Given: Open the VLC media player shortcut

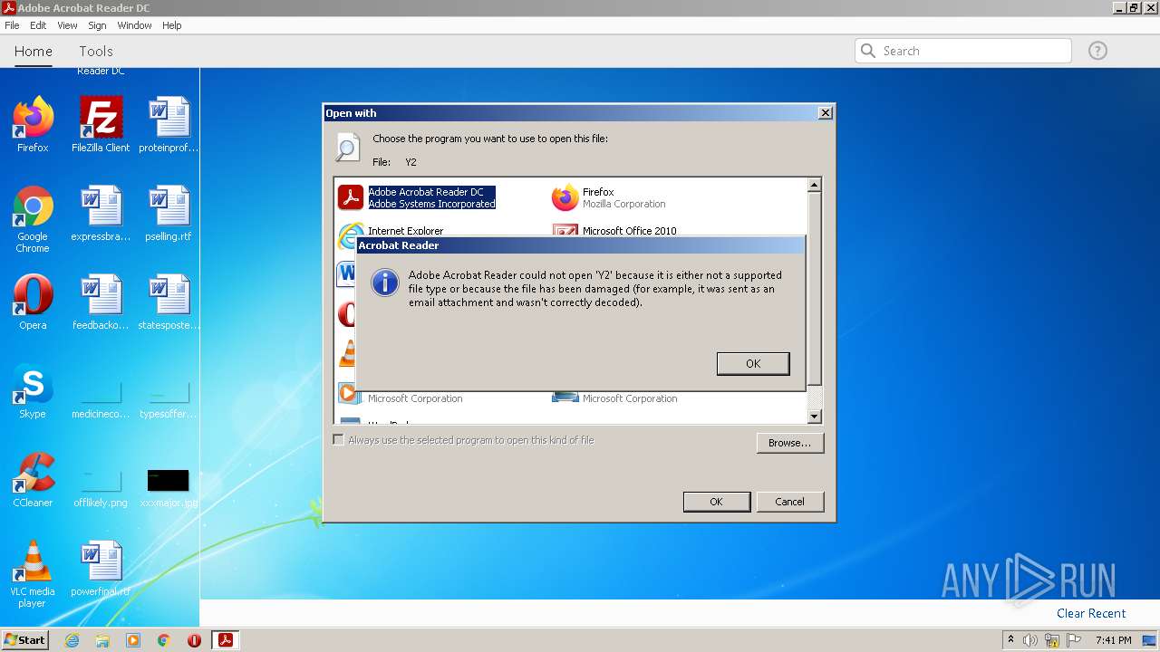Looking at the screenshot, I should click(33, 573).
